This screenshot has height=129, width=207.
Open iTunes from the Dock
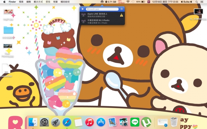89,122
